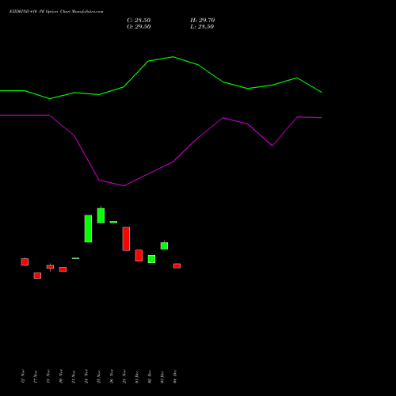The image size is (396, 396).
Task: Select the green candle for 03 Dec
Action: click(x=164, y=246)
